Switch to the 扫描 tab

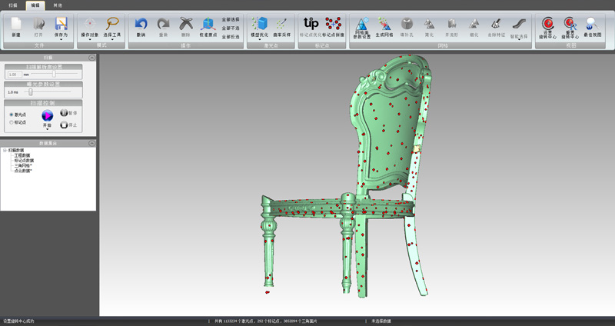click(x=12, y=5)
